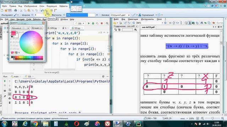Viewport: 227px width, 127px height.
Task: Open Chrome from the Windows taskbar
Action: click(35, 124)
